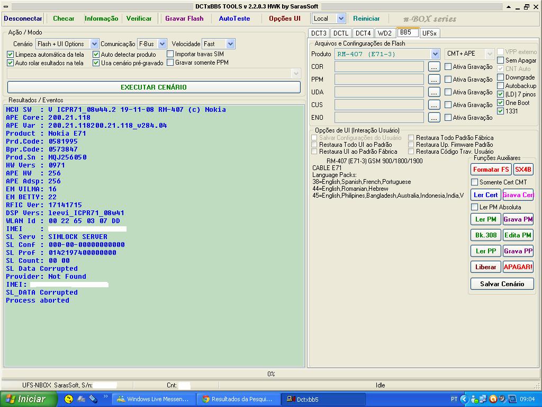Switch to Windows Live Messenger taskbar button
The image size is (542, 407).
coord(153,400)
